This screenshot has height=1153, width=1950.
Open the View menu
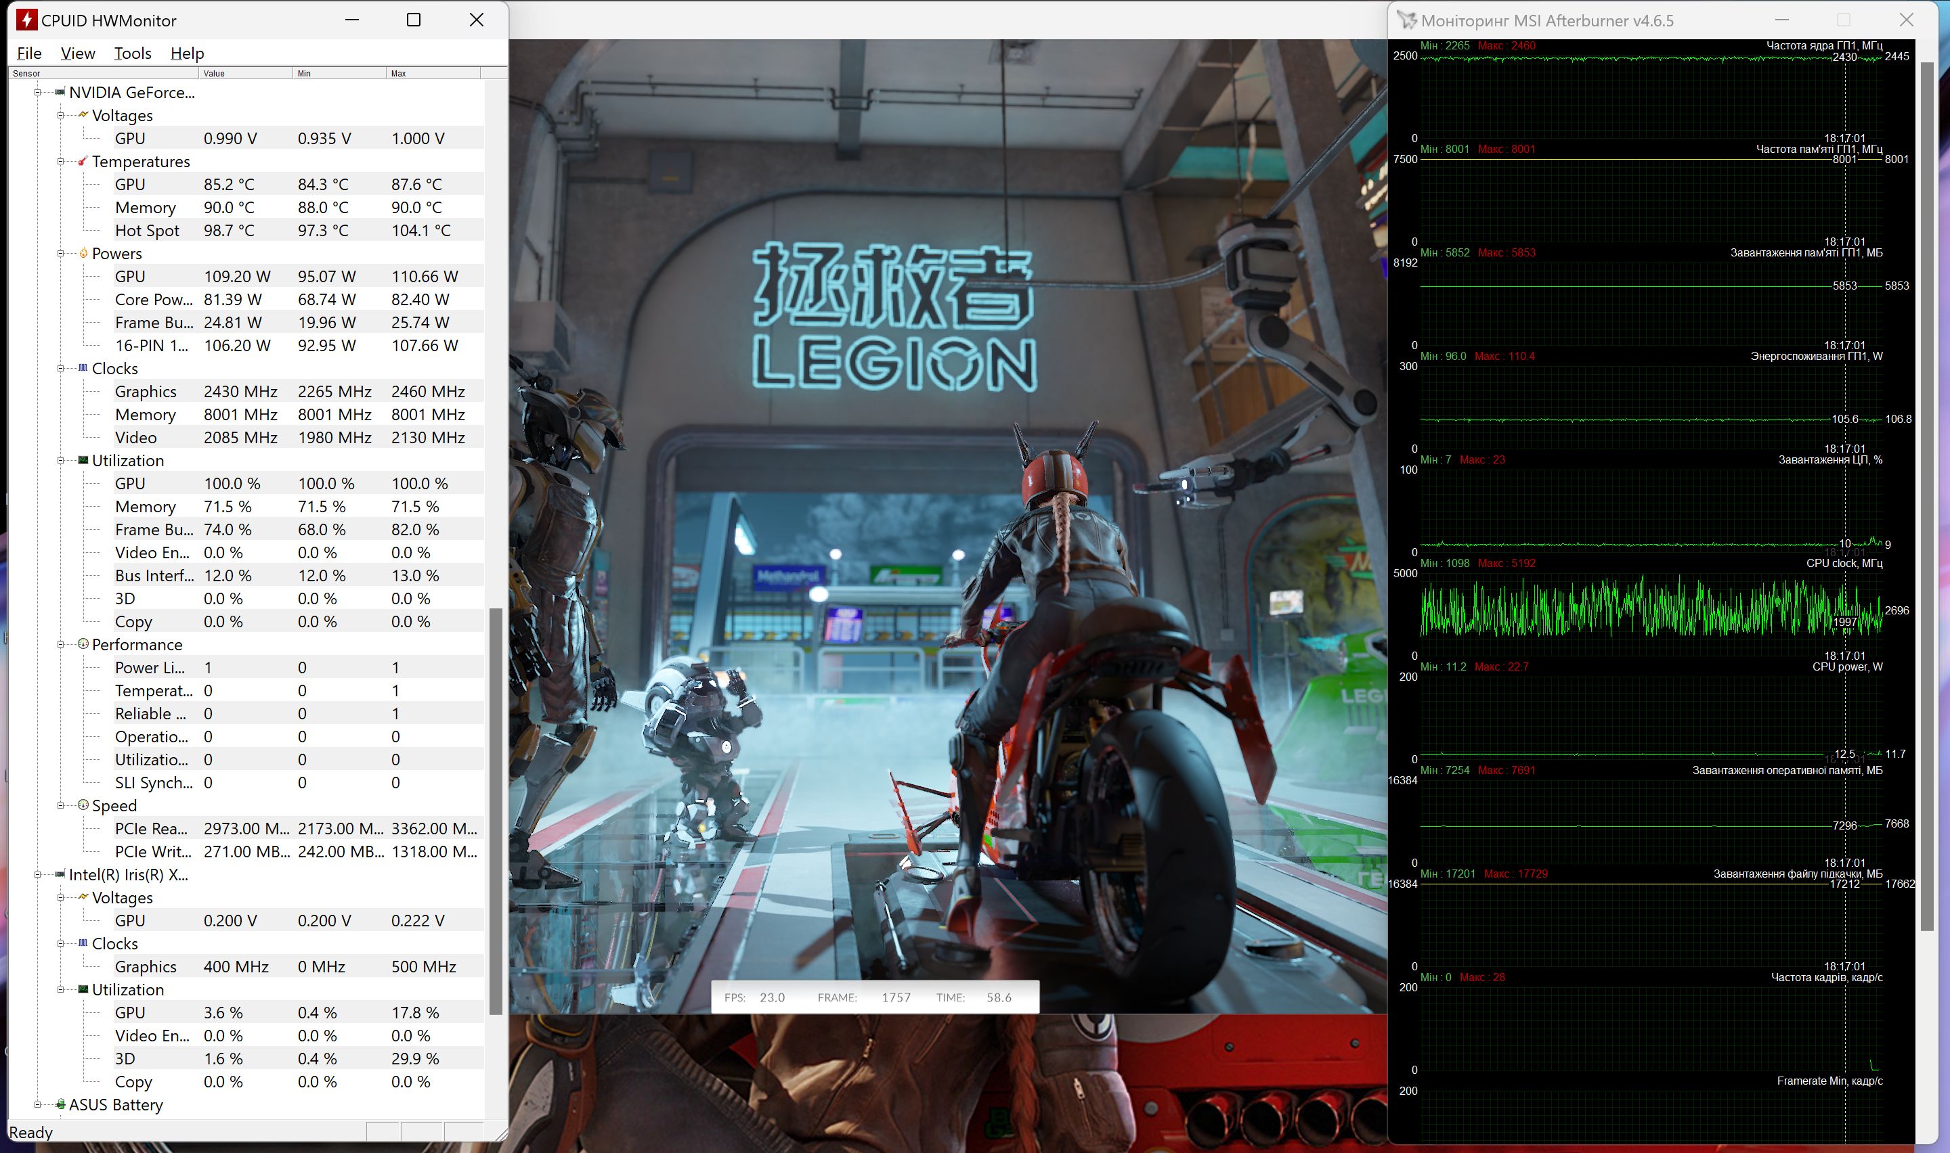coord(78,53)
